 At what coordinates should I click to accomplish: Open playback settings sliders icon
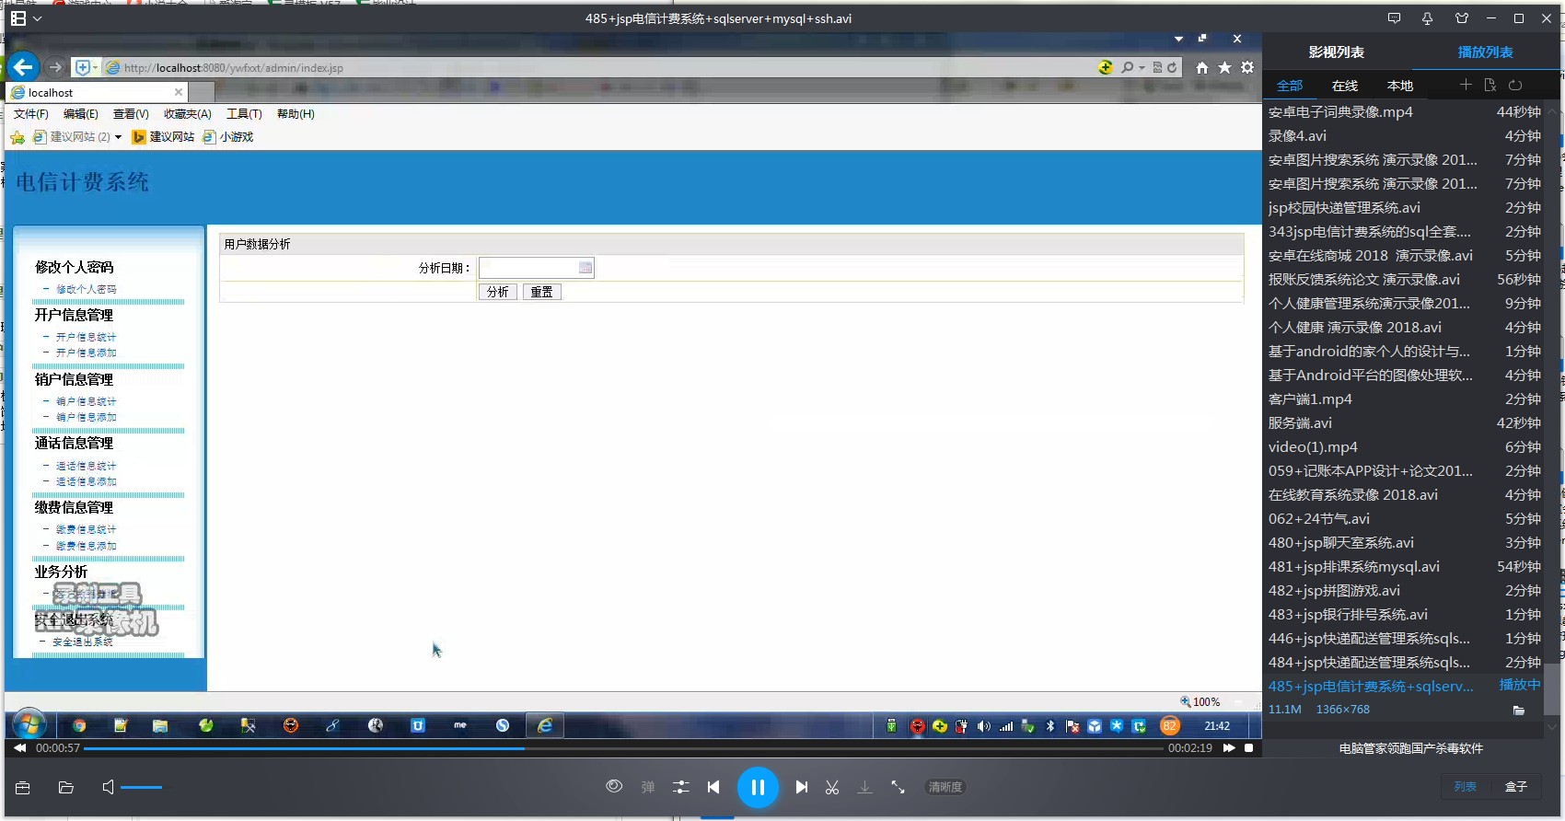pos(680,787)
